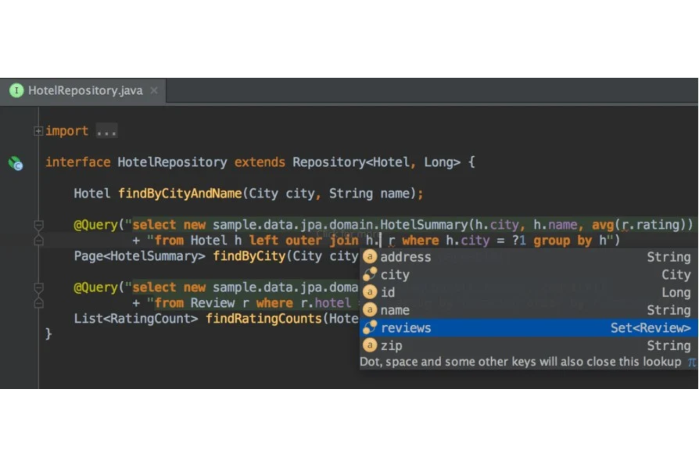Click the field icon next to id suggestion
Screen dimensions: 699x466
pos(370,292)
